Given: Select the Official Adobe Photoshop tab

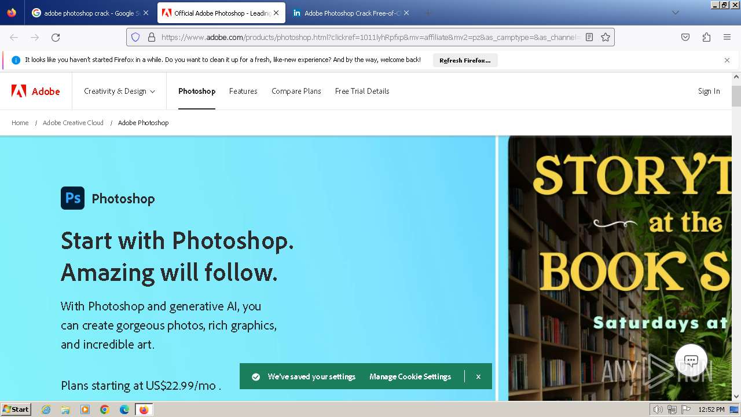Looking at the screenshot, I should [x=221, y=13].
